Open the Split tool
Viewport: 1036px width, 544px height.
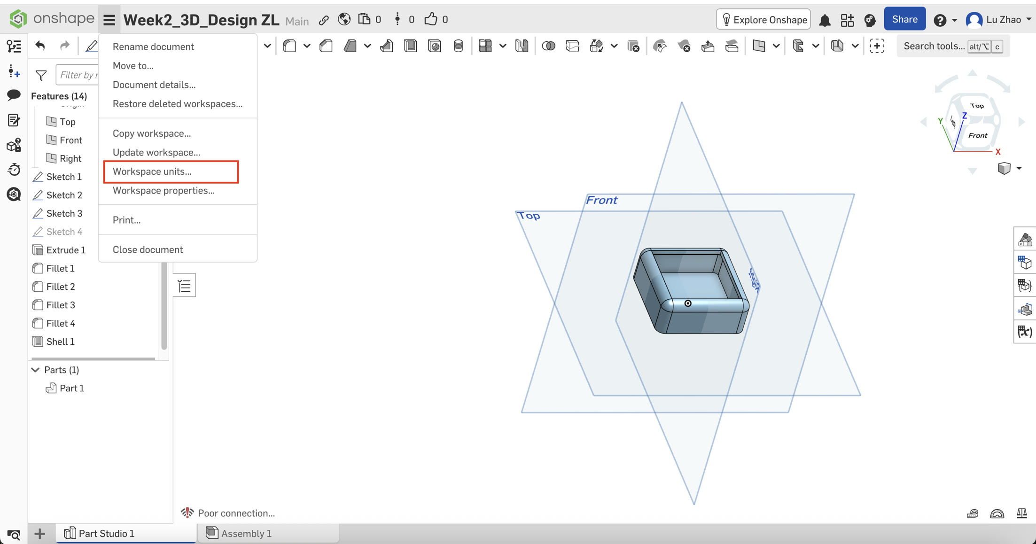572,46
